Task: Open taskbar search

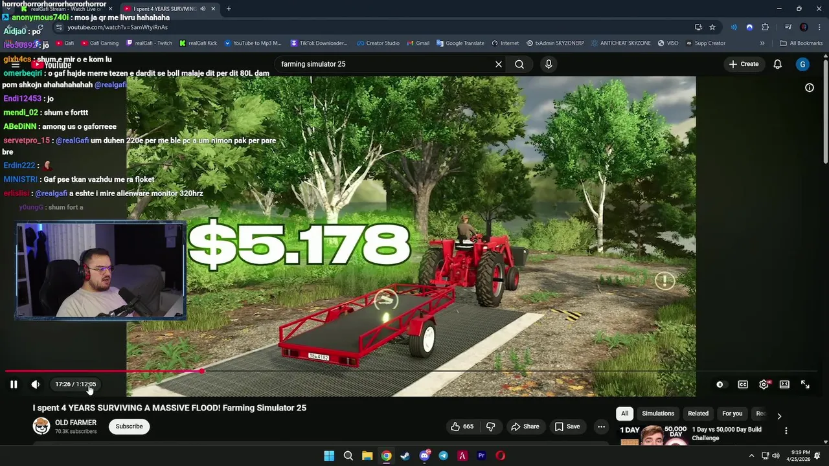Action: coord(348,456)
